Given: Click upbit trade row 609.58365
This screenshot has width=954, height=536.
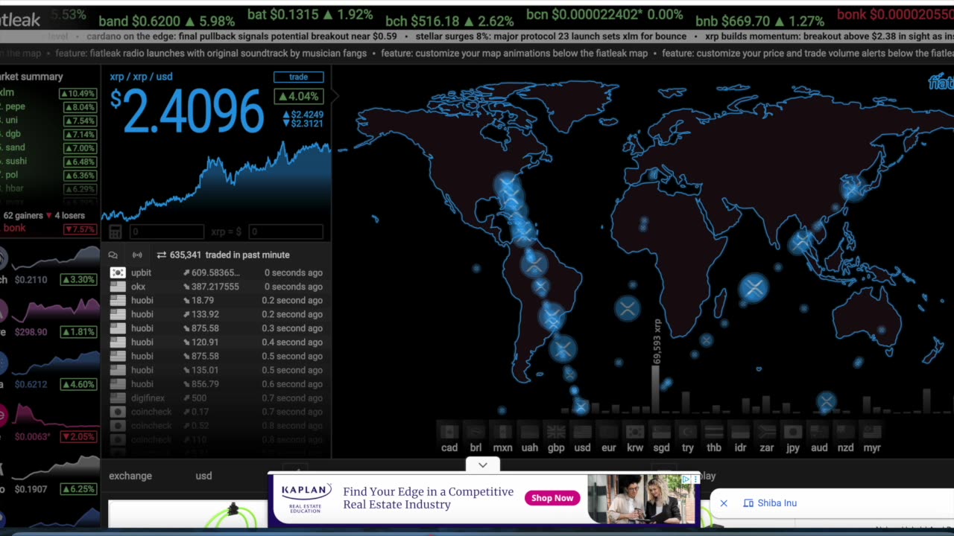Looking at the screenshot, I should pos(216,272).
